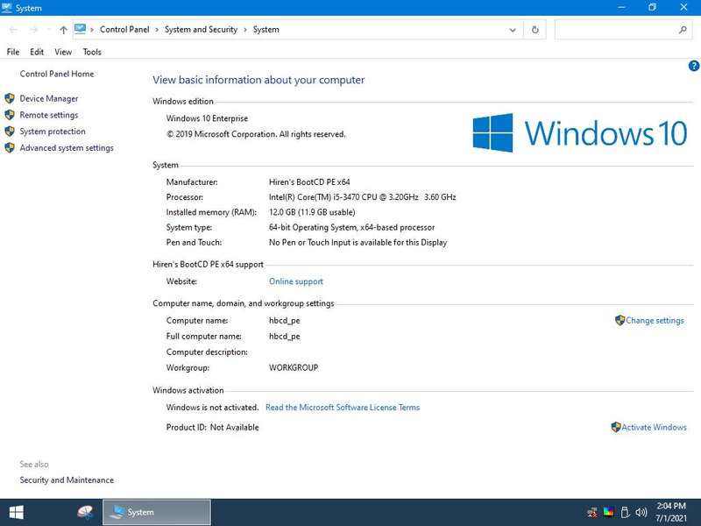Go to Control Panel Home

click(x=57, y=74)
